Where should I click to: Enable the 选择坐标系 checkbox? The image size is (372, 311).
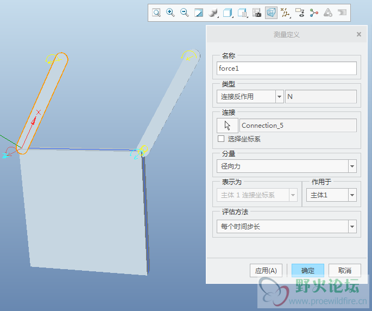click(x=221, y=139)
